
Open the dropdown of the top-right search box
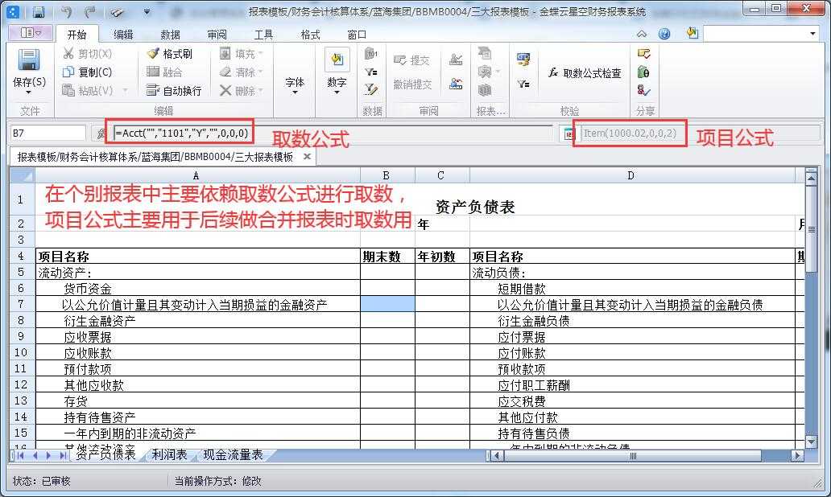[x=812, y=34]
